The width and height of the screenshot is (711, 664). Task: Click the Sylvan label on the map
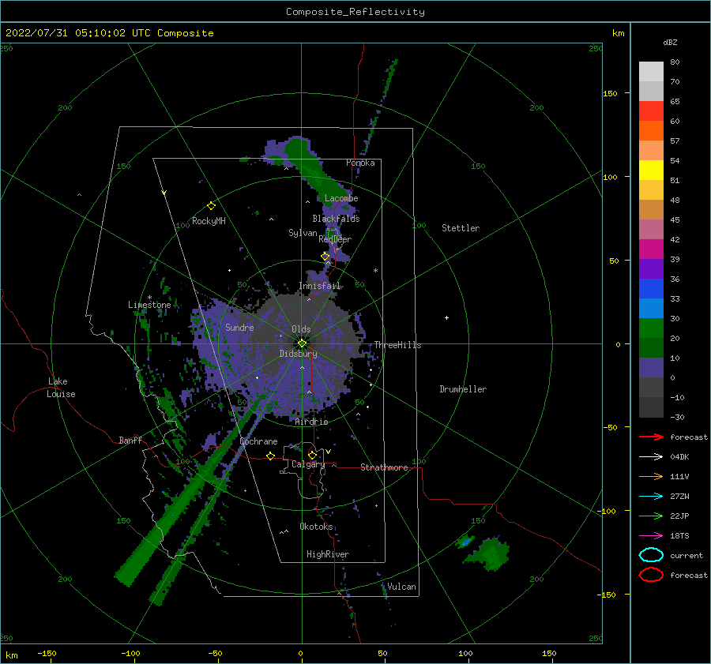[303, 233]
